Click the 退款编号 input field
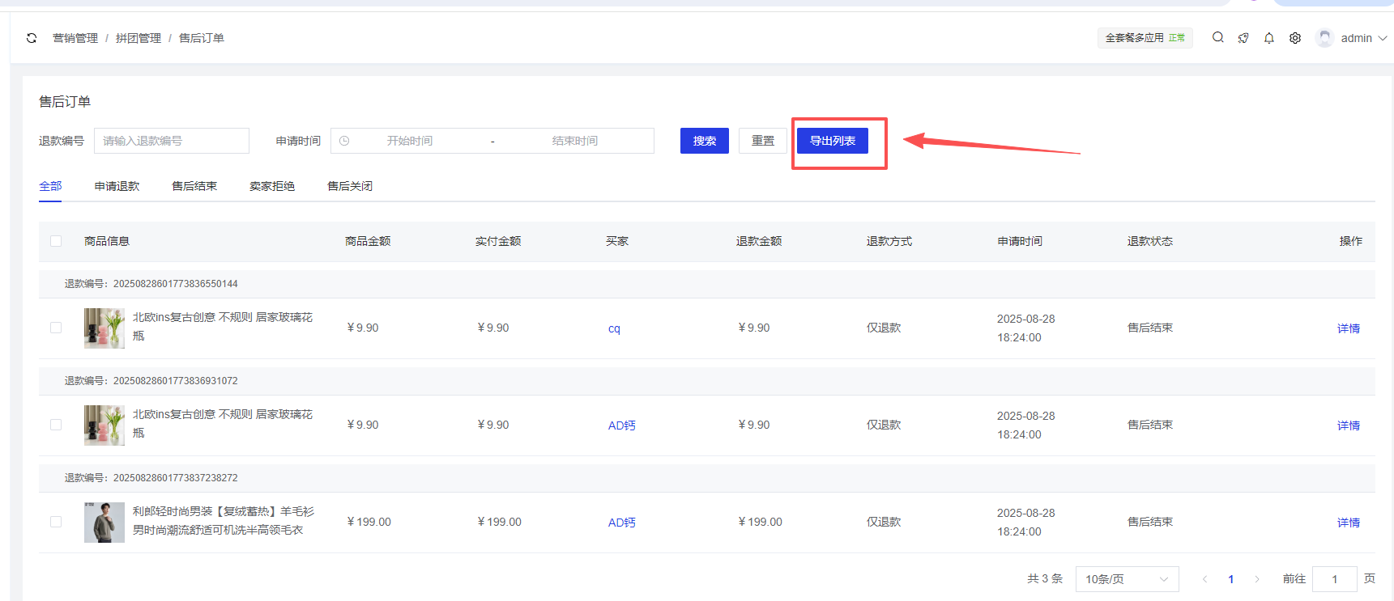The width and height of the screenshot is (1394, 601). coord(171,141)
